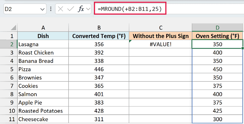The height and width of the screenshot is (124, 244).
Task: Select row 6 header
Action: (x=8, y=77)
